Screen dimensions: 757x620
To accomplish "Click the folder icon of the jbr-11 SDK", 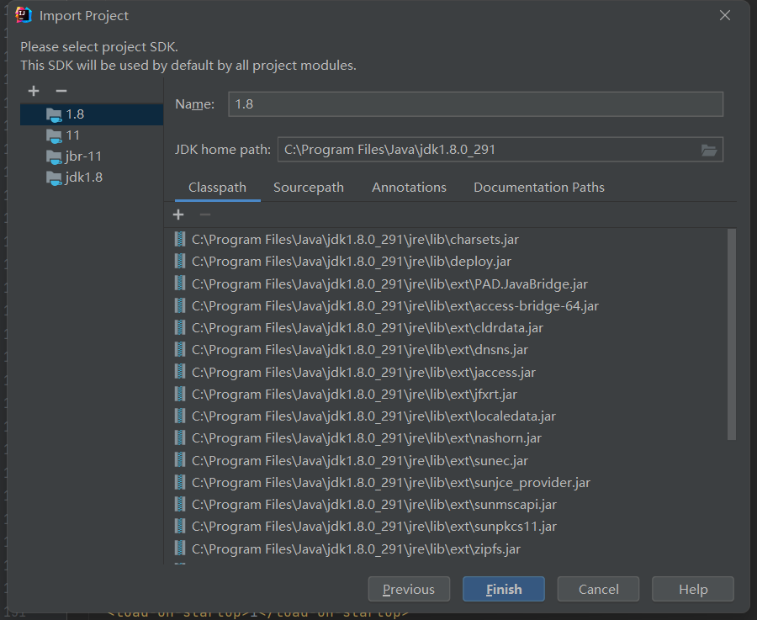I will pyautogui.click(x=54, y=157).
